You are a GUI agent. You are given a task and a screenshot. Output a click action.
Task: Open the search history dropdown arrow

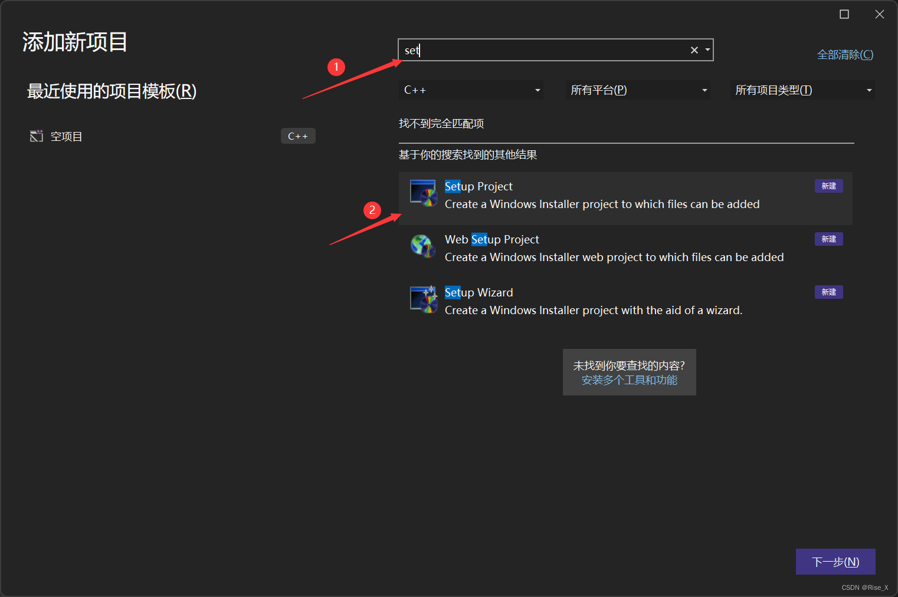coord(707,50)
